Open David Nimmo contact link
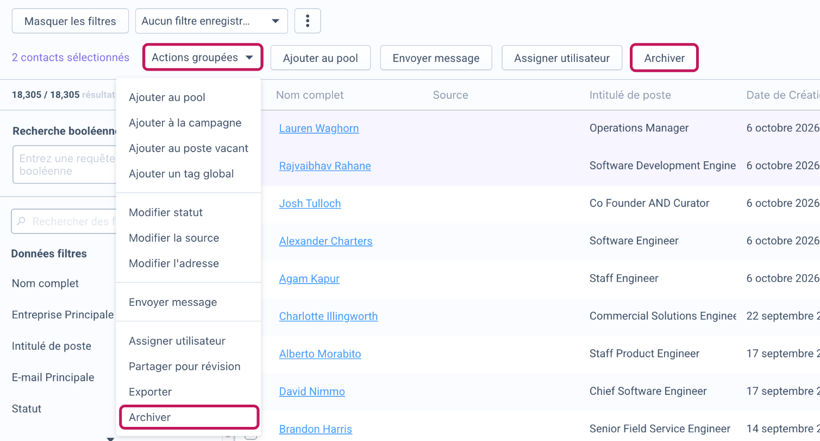Screen dimensions: 820x441 coord(312,392)
